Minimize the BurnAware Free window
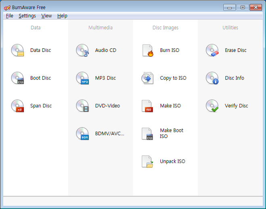Viewport: 266px width, 209px height. (229, 8)
